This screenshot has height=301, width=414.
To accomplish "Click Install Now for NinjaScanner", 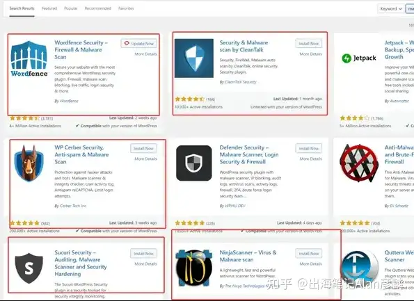I will [309, 254].
